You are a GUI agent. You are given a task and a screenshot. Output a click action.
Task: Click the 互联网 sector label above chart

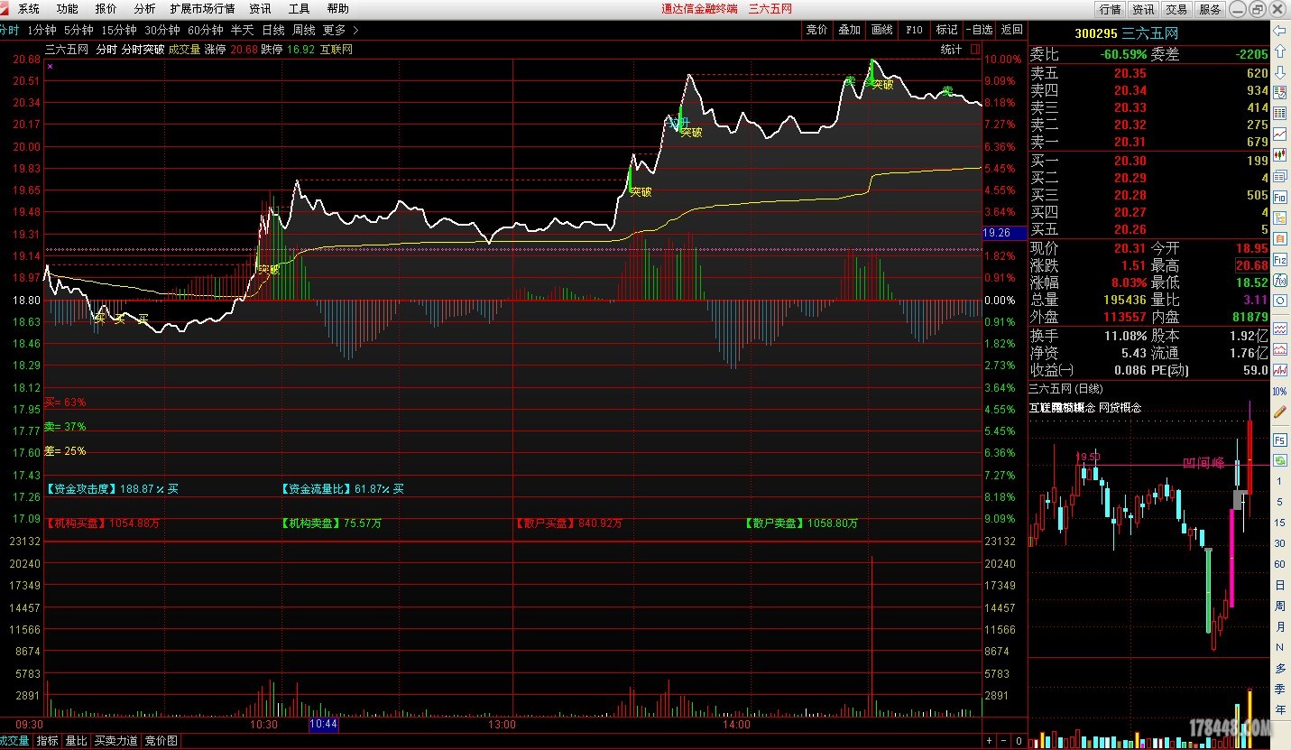337,50
